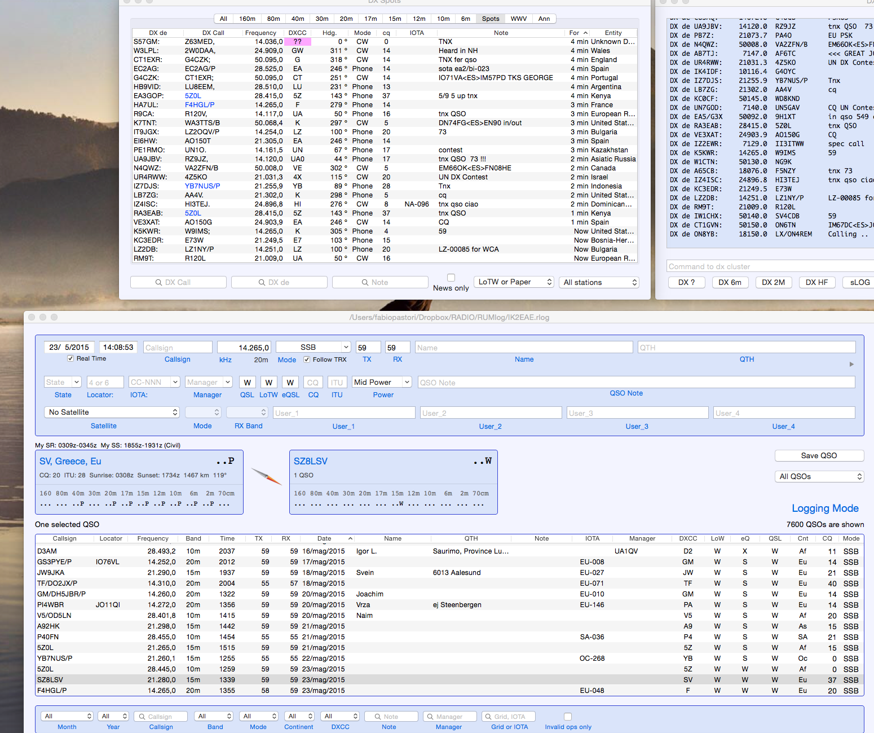The width and height of the screenshot is (874, 733).
Task: Click the pink ?? DXCC cell
Action: pyautogui.click(x=297, y=42)
